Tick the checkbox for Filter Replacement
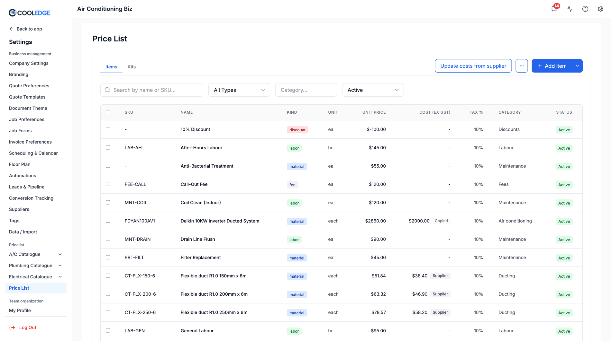Screen dimensions: 611x341 click(108, 257)
